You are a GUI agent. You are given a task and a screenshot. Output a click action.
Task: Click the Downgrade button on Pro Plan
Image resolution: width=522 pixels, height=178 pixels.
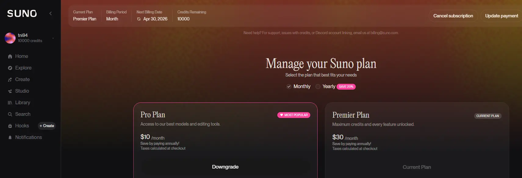pyautogui.click(x=225, y=167)
